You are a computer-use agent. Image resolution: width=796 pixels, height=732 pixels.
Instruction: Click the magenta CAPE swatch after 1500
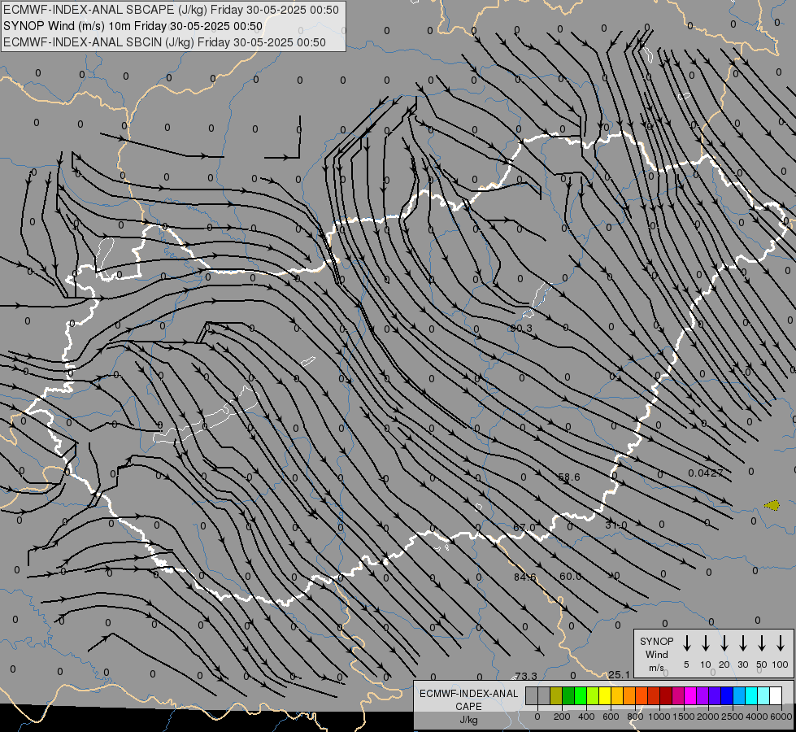pos(691,695)
